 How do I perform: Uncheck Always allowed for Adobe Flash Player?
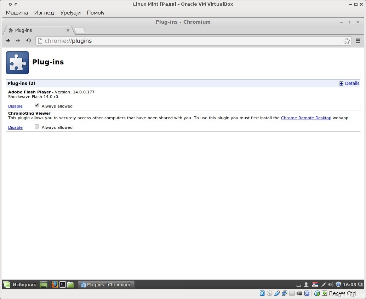coord(37,105)
